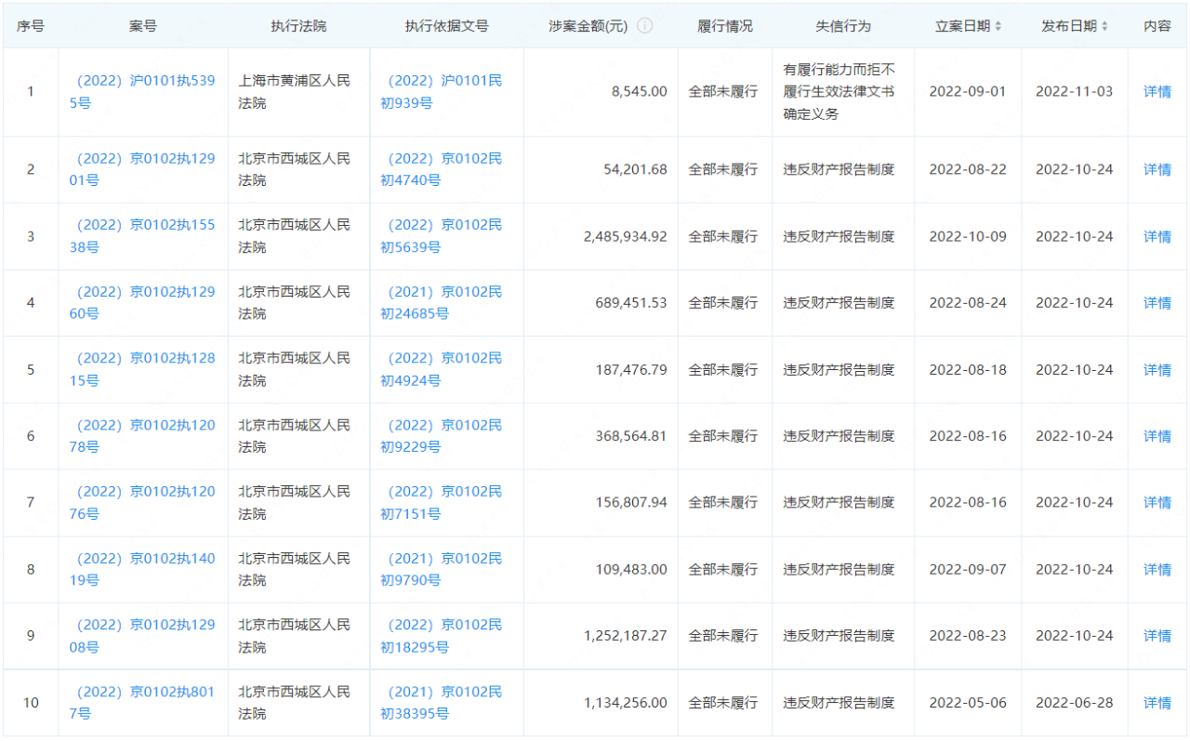Open document (2022)京0102民初5639号

click(x=442, y=236)
